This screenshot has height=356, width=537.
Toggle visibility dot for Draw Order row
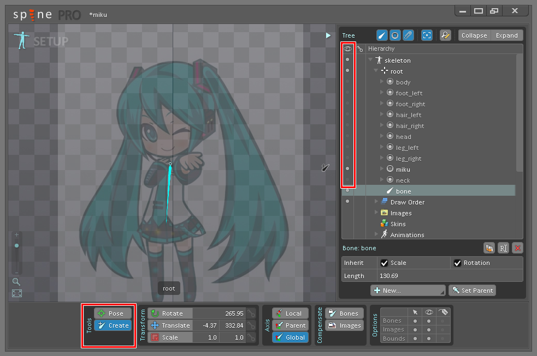pos(347,201)
